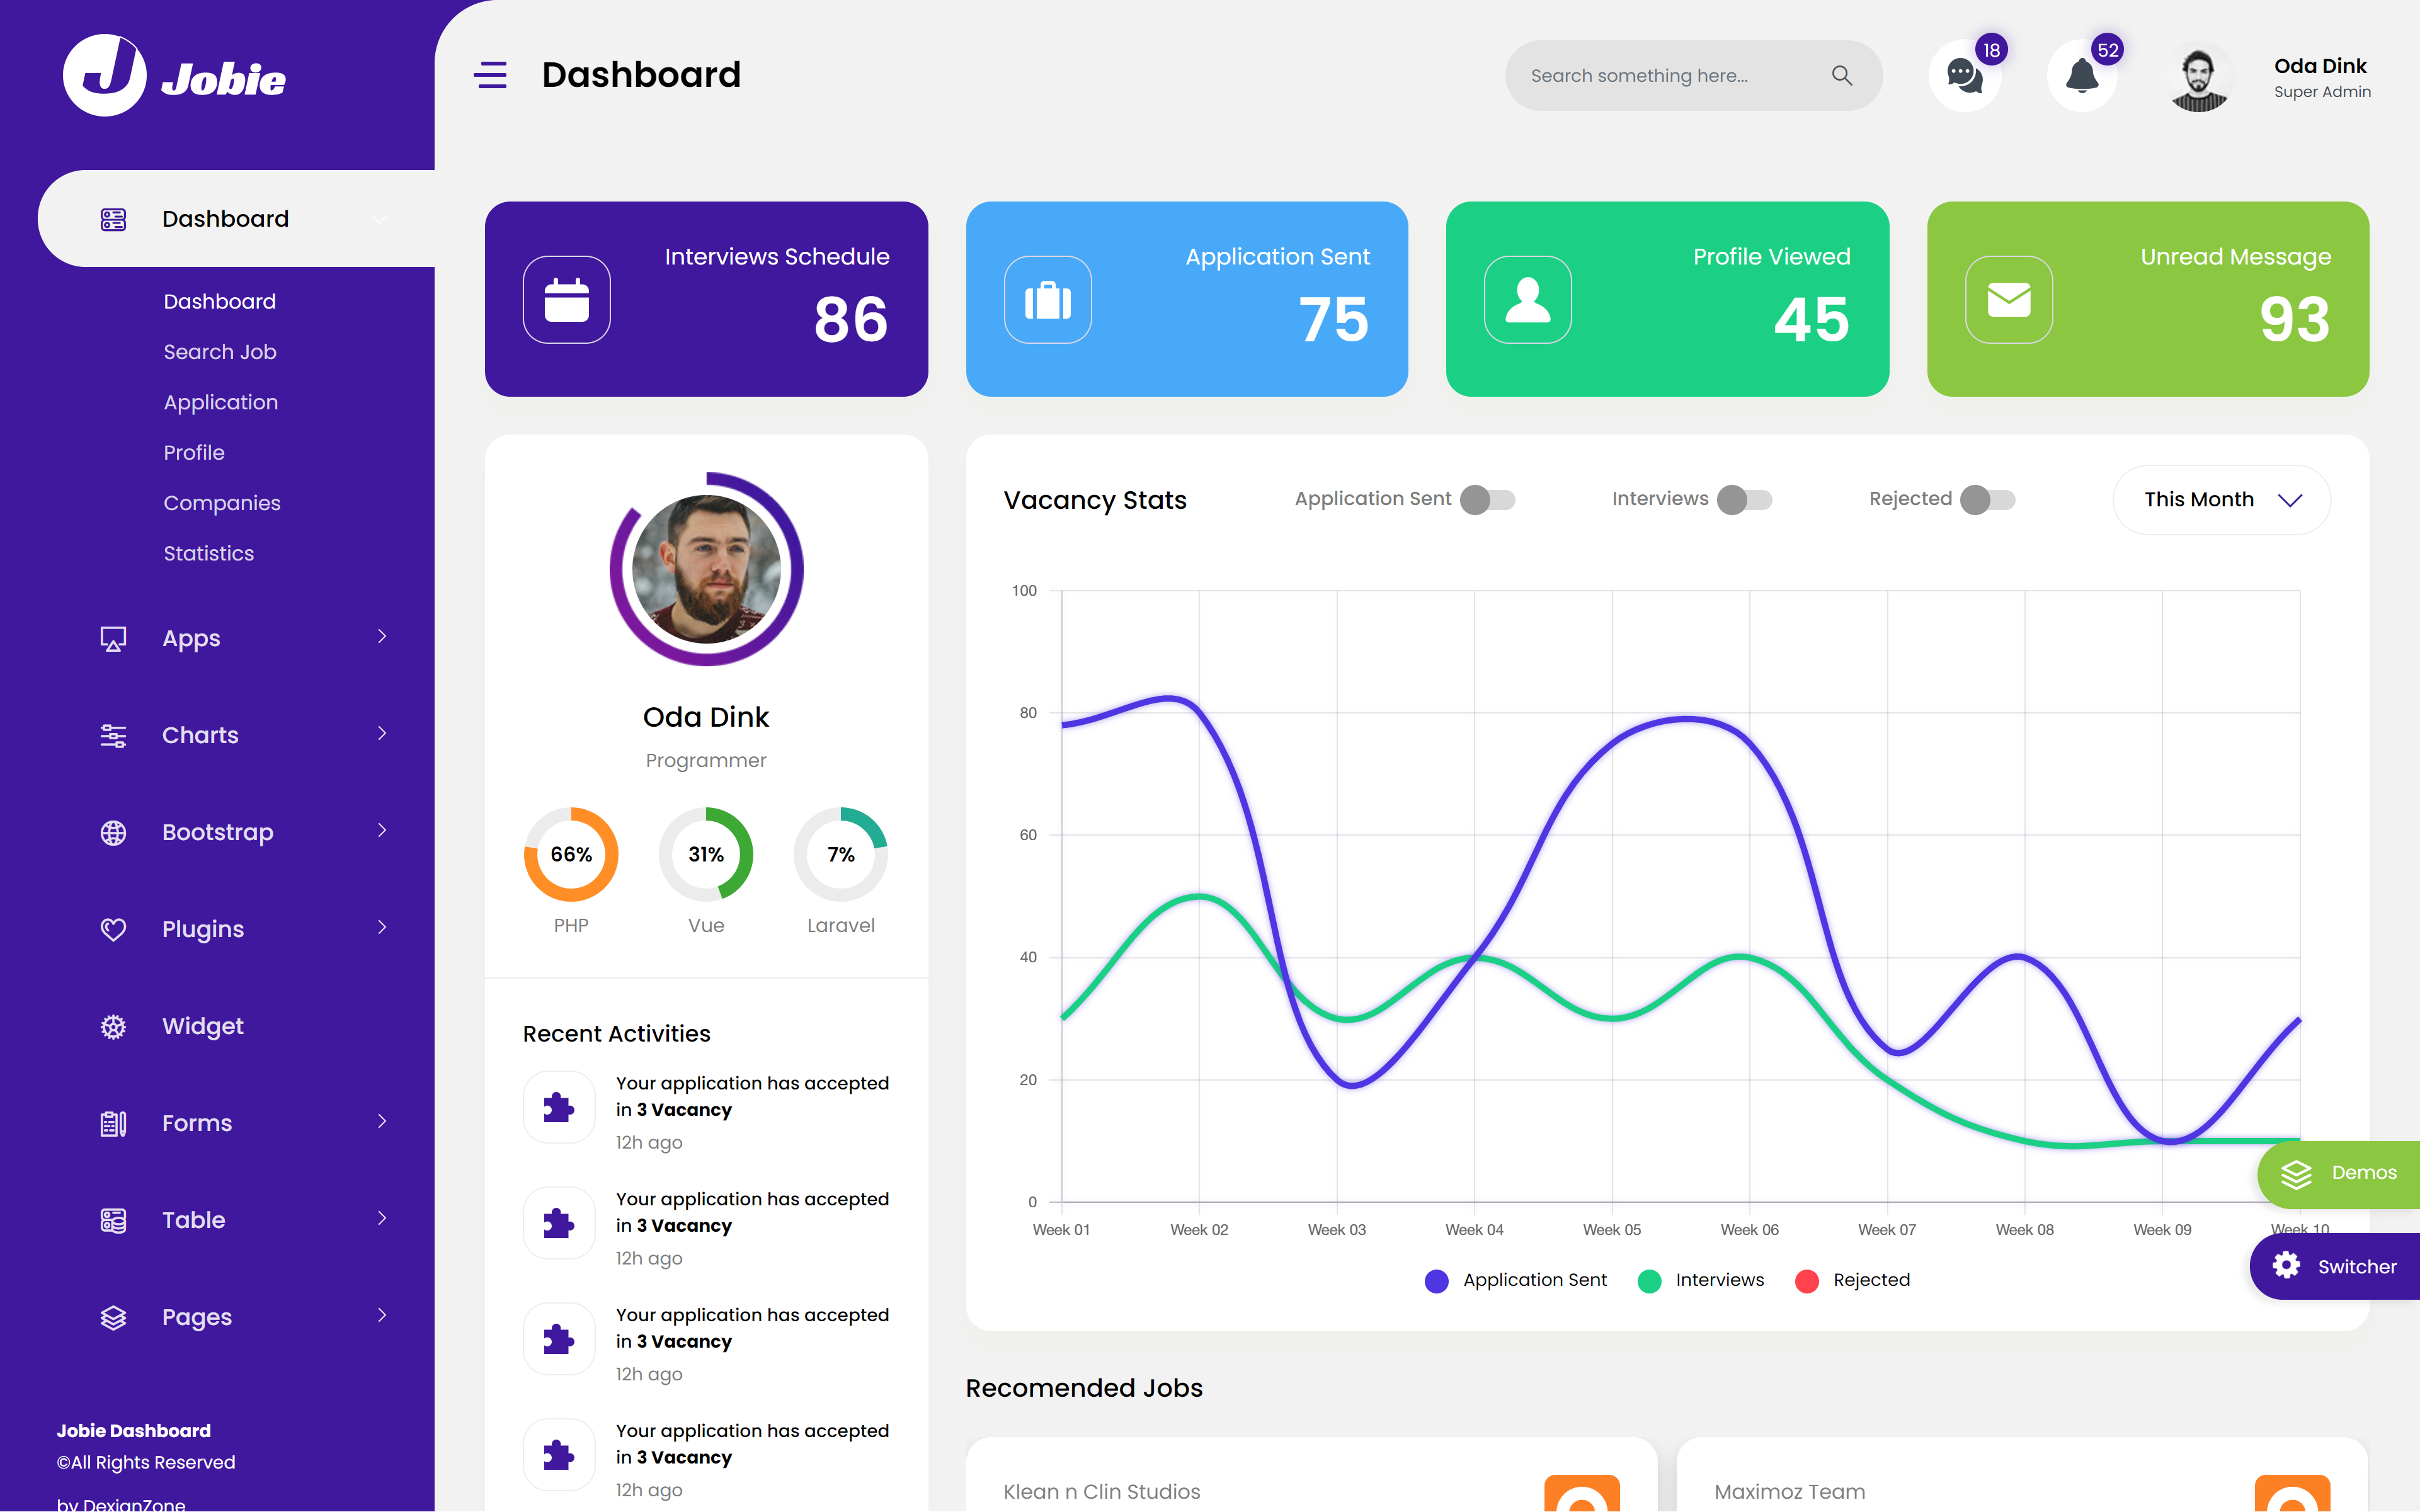Click the Application Sent briefcase icon

[1047, 300]
